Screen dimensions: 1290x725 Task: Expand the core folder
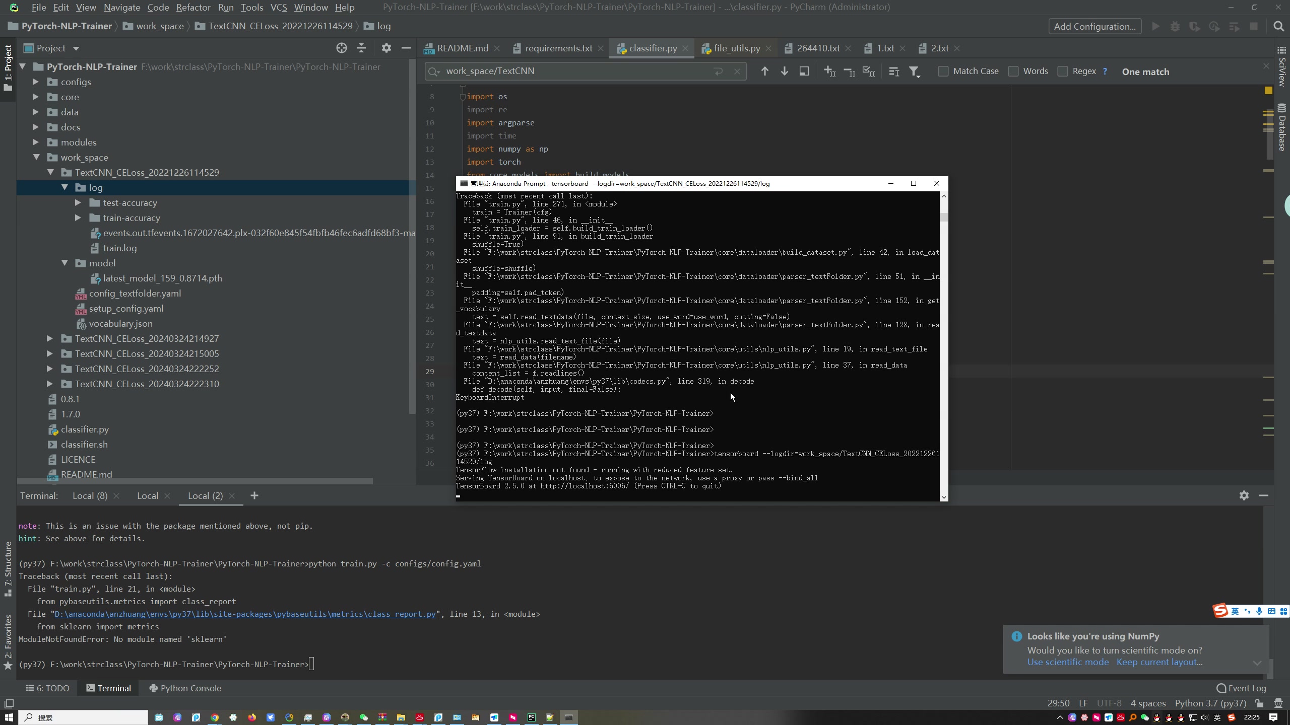36,97
